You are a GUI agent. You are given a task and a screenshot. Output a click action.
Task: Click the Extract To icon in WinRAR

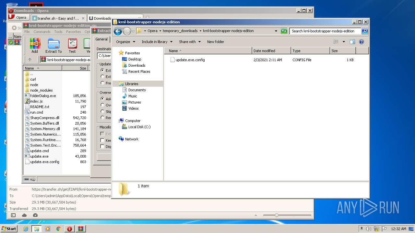click(x=53, y=46)
